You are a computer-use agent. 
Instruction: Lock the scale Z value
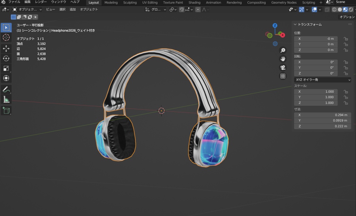[346, 103]
